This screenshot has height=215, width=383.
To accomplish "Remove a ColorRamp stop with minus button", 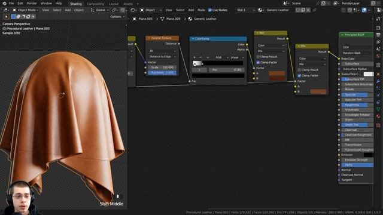I will (200, 57).
